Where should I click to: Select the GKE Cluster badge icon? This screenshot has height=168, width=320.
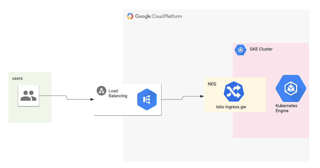pos(240,50)
